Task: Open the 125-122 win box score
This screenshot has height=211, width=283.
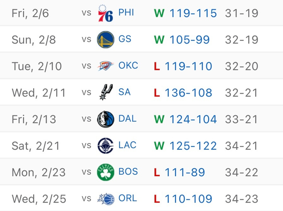Action: pos(193,146)
